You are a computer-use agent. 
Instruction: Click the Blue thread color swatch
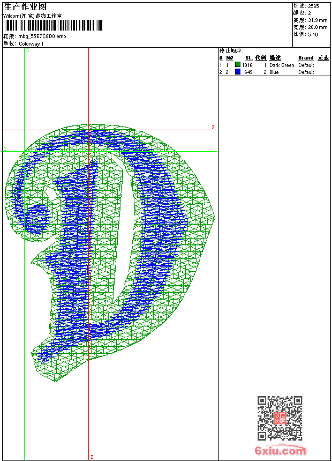(238, 72)
